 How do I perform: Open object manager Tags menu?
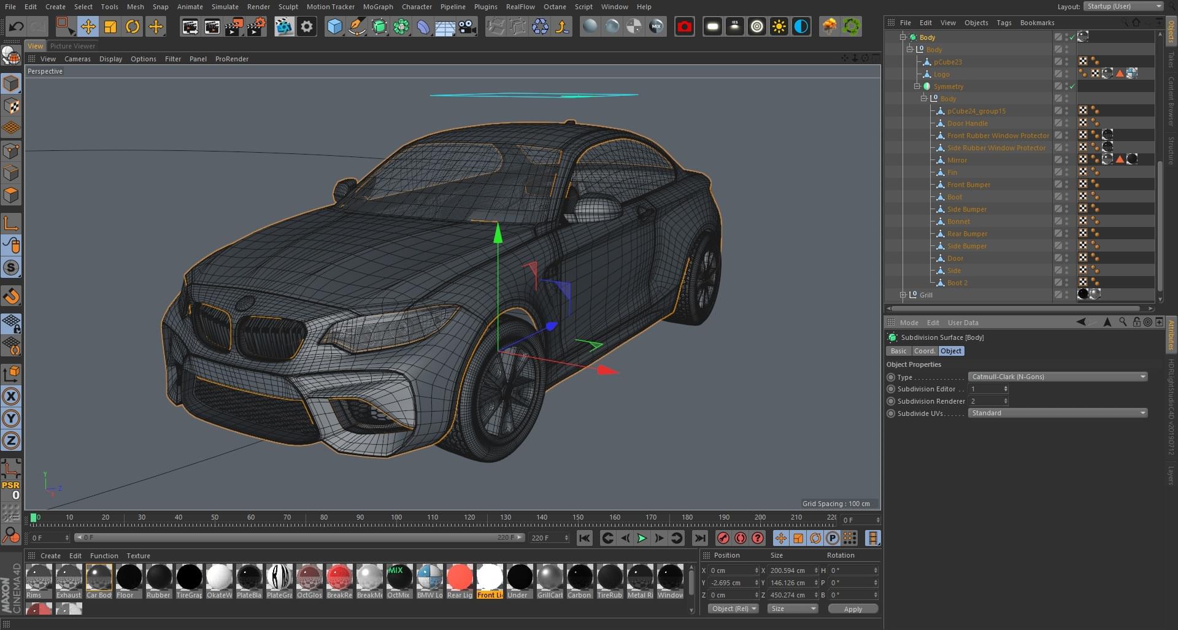click(x=1004, y=23)
